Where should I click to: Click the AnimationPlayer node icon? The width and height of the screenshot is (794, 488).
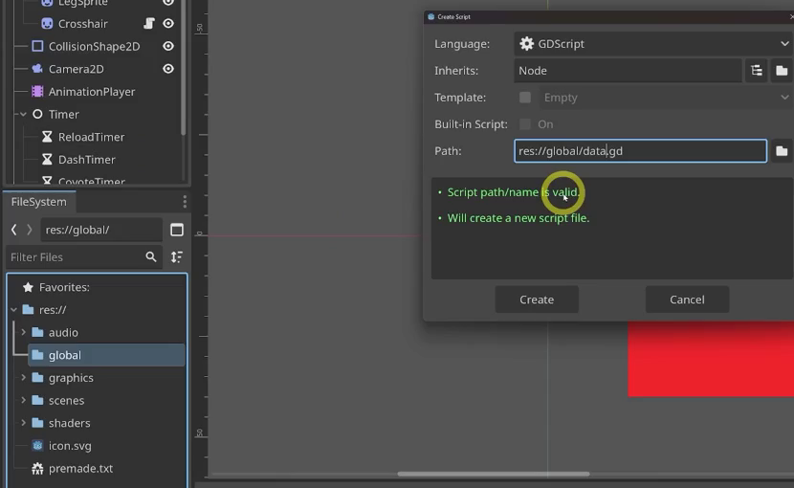(37, 92)
